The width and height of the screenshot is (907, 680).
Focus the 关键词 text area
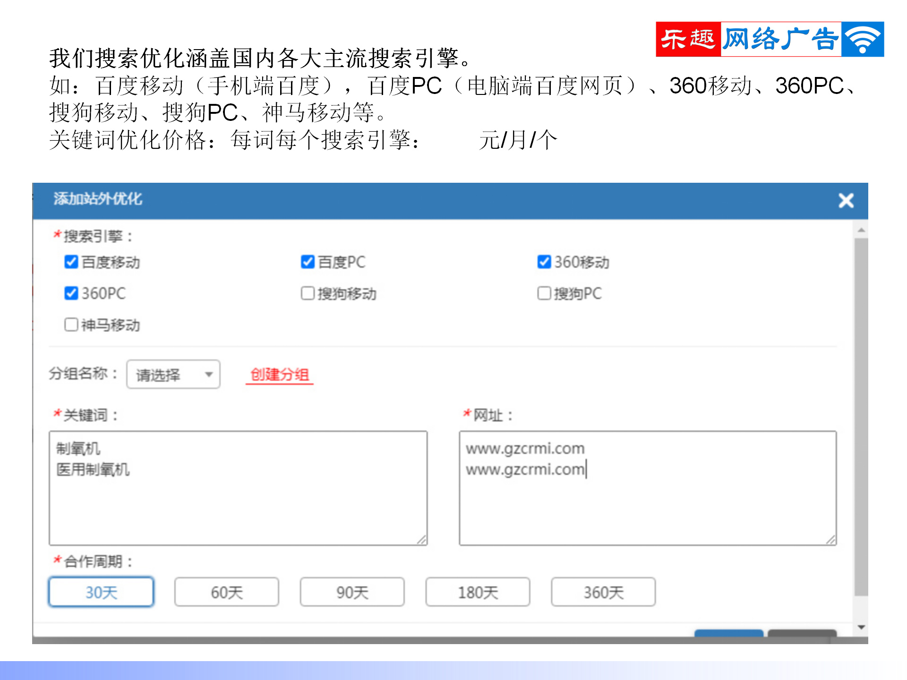[238, 488]
